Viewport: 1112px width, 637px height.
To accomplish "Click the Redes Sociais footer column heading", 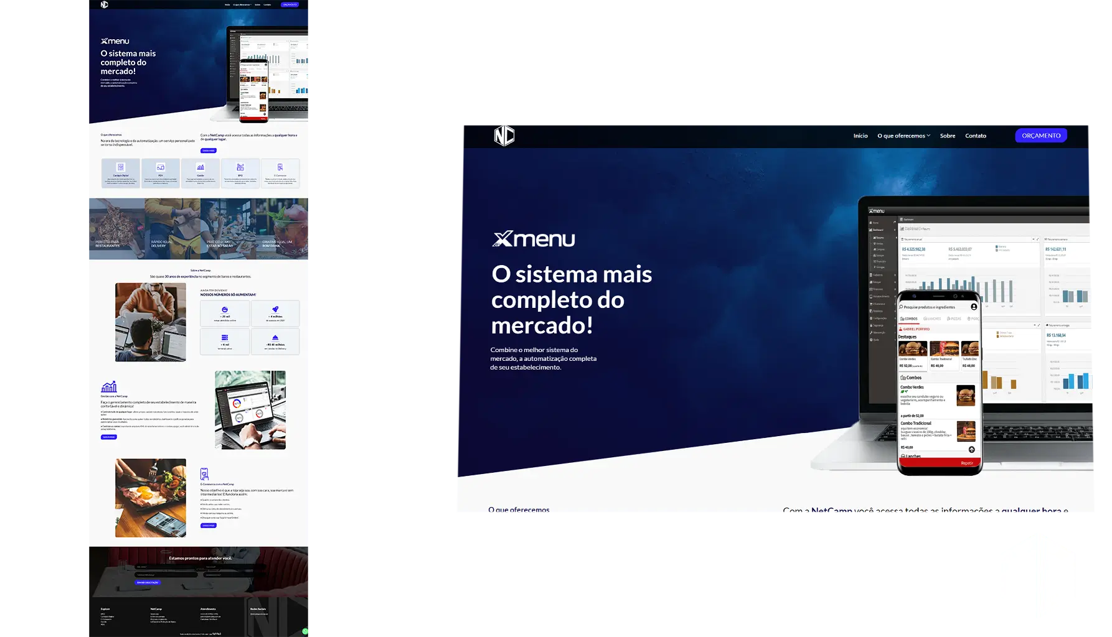I will click(258, 609).
